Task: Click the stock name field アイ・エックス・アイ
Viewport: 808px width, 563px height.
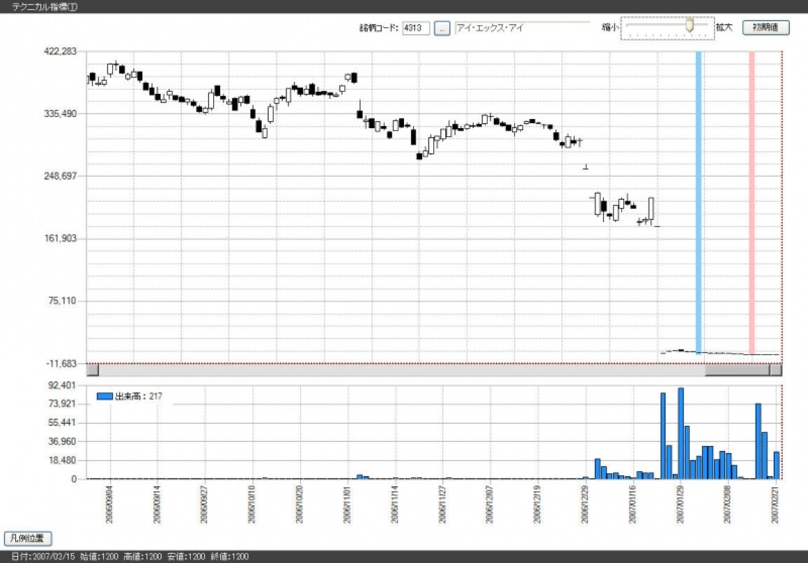Action: coord(522,28)
